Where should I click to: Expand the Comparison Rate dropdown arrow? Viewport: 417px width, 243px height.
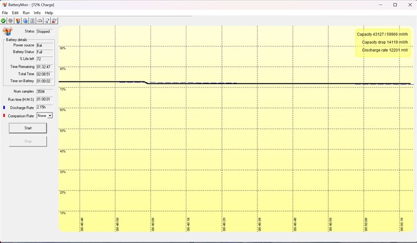(x=50, y=116)
